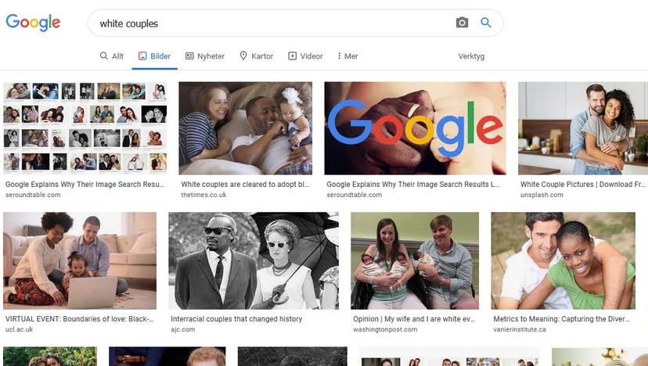Open 'Metrics to Meaning: Capturing the Diver...' title
648x366 pixels.
tap(561, 319)
